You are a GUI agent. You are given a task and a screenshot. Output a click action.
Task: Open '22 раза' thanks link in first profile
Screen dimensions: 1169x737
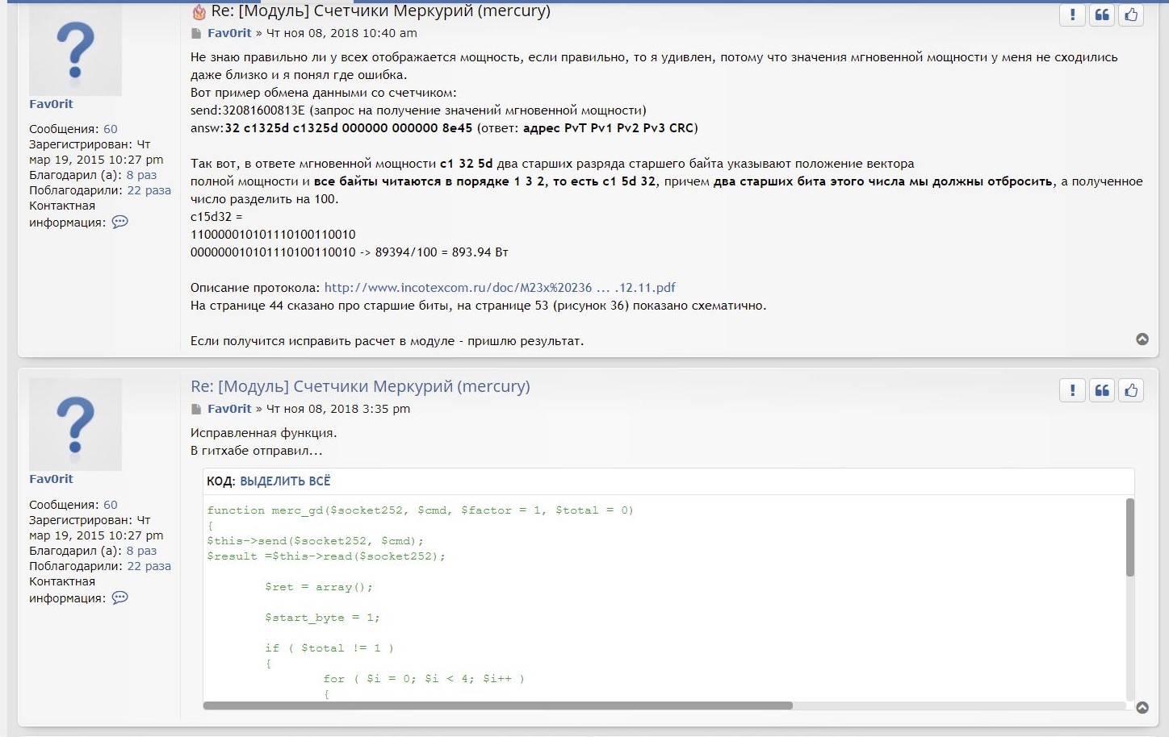[x=149, y=191]
